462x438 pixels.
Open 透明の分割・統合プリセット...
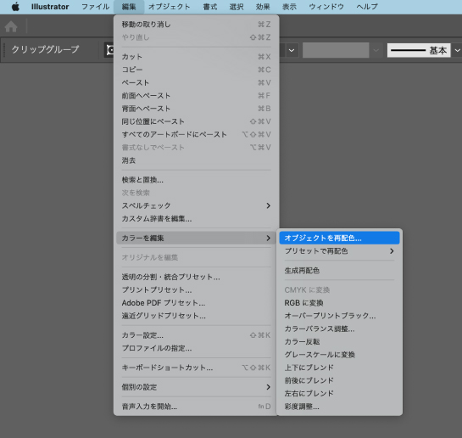[196, 277]
